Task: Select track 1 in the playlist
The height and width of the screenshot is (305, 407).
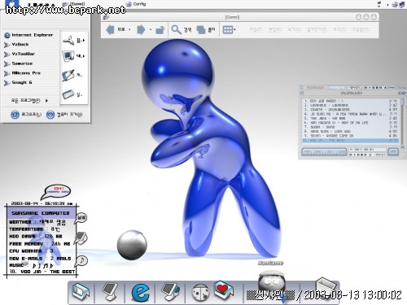Action: click(x=351, y=101)
